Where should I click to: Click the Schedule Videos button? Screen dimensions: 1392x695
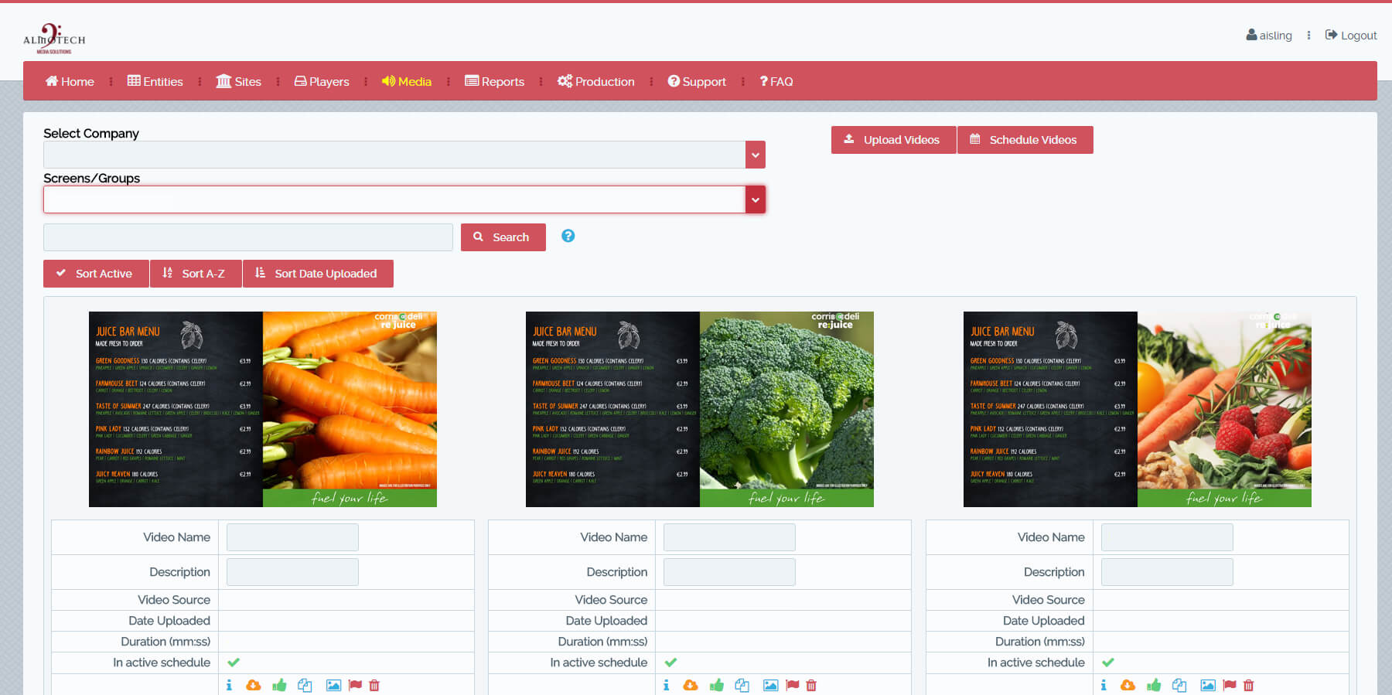tap(1025, 140)
